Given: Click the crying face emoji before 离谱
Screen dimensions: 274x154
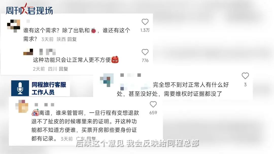Looking at the screenshot, I should 35,113.
